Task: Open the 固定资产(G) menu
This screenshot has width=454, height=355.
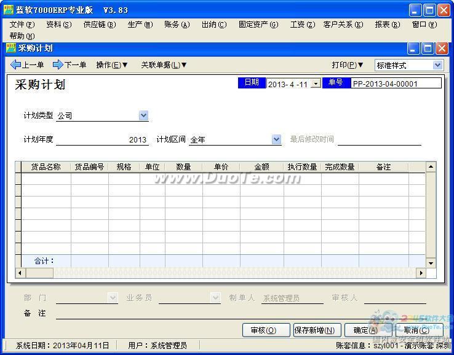Action: [258, 25]
